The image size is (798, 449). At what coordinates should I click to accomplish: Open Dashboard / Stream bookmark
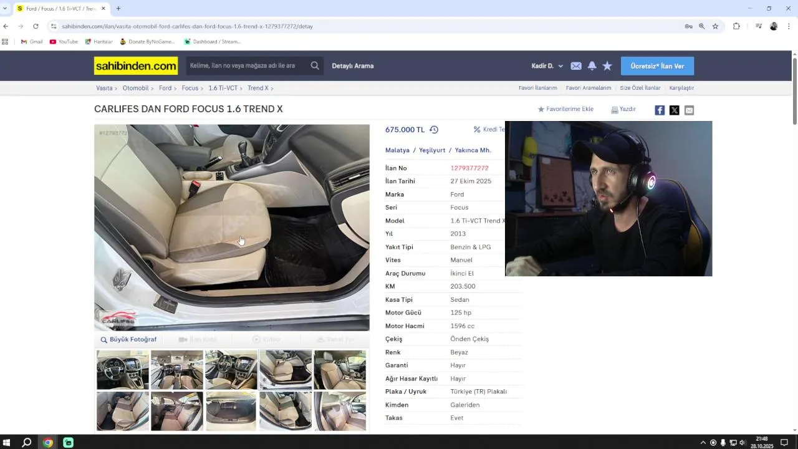212,42
